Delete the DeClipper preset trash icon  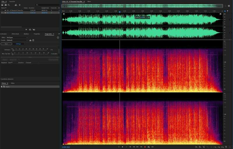coord(33,40)
